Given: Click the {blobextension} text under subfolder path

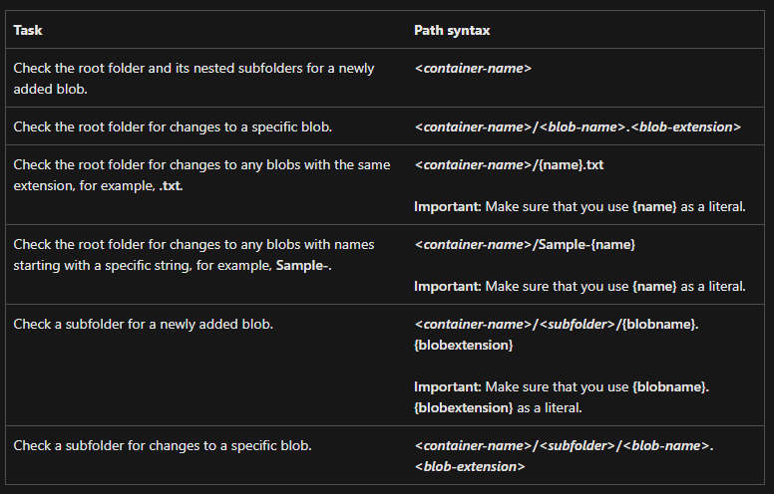Looking at the screenshot, I should pyautogui.click(x=464, y=346).
